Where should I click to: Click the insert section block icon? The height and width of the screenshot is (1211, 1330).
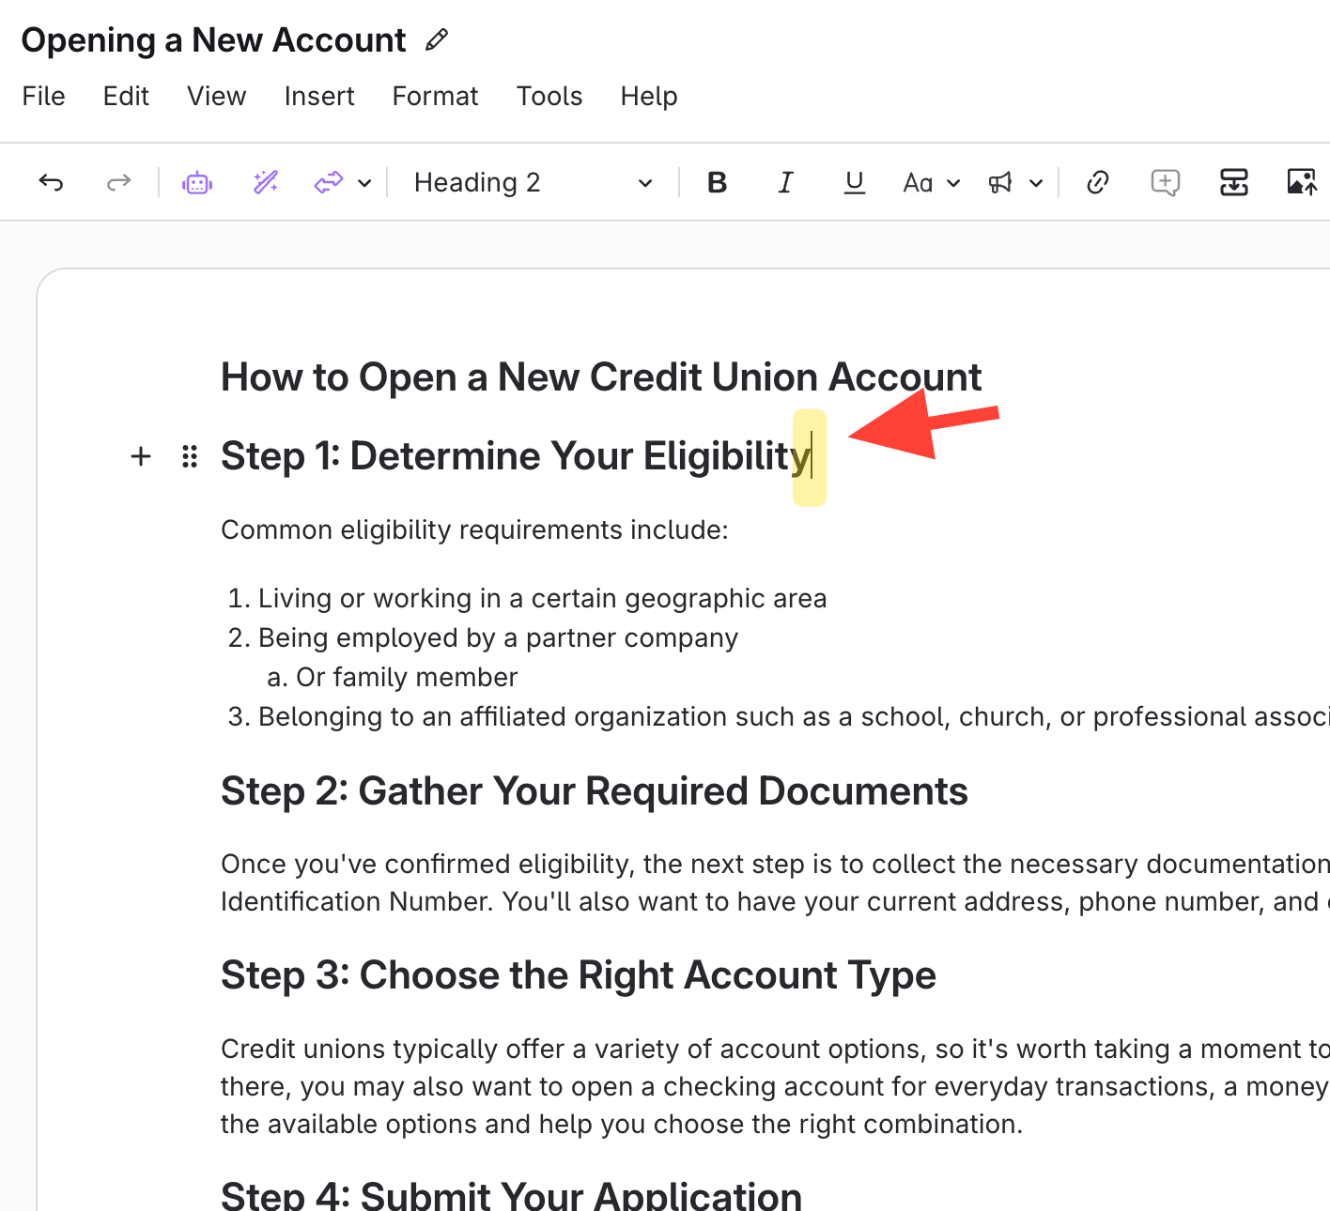click(x=1233, y=183)
